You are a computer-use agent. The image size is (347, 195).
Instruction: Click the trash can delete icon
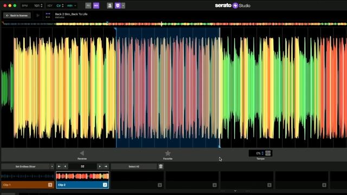point(161,166)
